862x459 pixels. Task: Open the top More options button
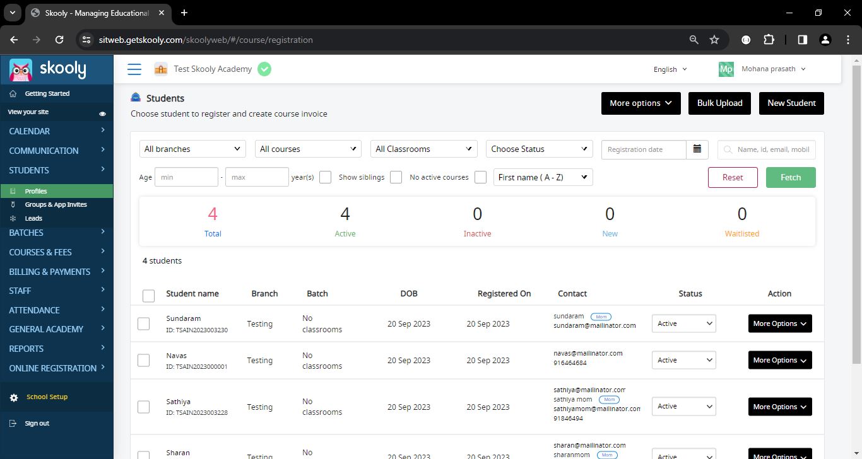[641, 103]
